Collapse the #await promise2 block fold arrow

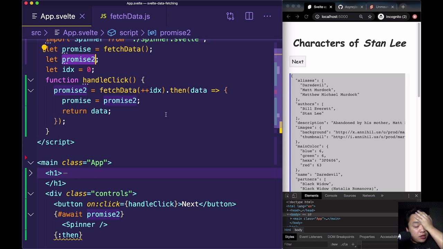[31, 214]
